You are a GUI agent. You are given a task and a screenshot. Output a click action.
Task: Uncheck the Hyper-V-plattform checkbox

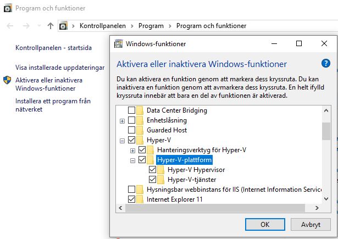point(142,160)
